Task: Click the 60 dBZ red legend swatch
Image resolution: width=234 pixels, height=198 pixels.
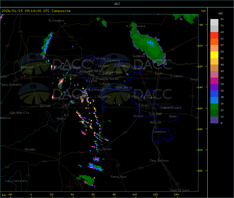Action: [214, 35]
